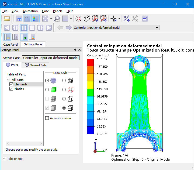194x170 pixels.
Task: Open dropdown arrow beside fit-to-view icon
Action: point(51,19)
